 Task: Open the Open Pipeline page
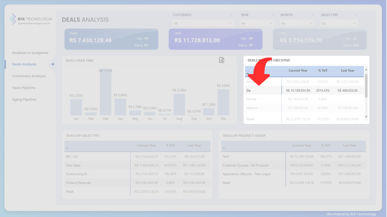pos(23,88)
